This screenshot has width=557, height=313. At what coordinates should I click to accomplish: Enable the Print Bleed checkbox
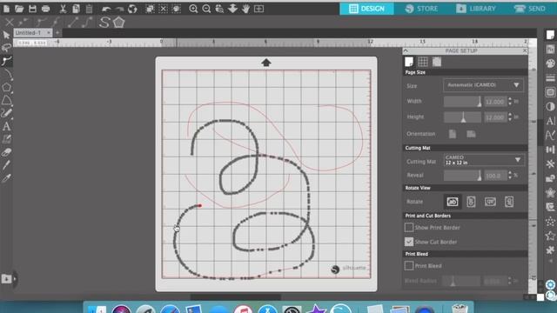coord(409,265)
